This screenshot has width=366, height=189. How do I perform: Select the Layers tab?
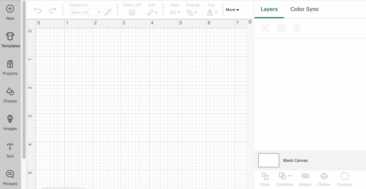[x=269, y=9]
